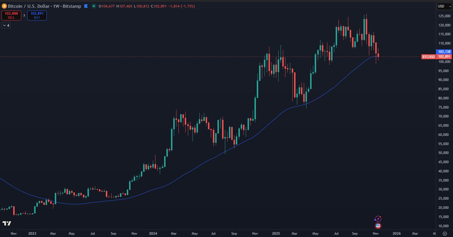Click the 125,000 level on price scale
453x237 pixels.
[x=444, y=16]
